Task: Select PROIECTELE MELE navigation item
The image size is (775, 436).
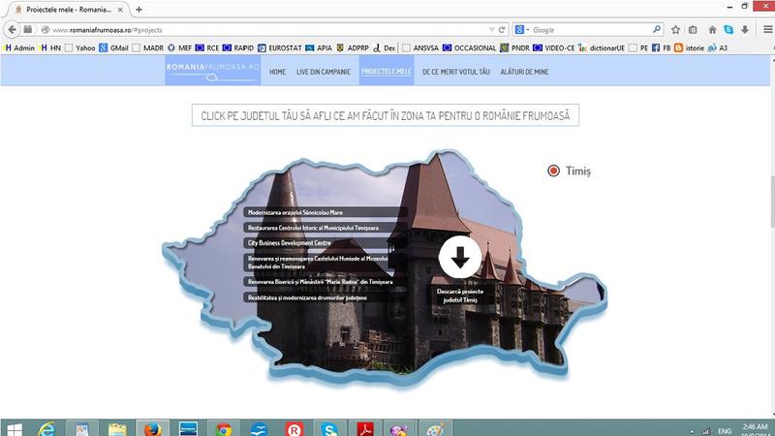Action: tap(387, 71)
